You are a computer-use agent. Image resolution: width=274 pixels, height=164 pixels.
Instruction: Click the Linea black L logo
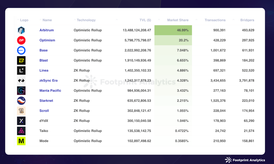[x=21, y=70]
